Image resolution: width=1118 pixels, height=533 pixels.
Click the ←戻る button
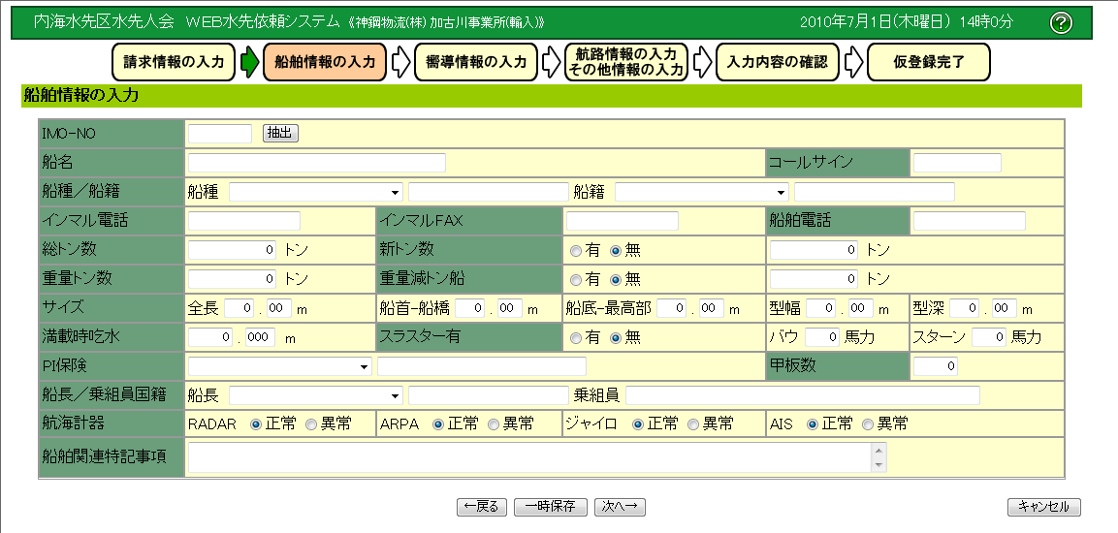tap(481, 507)
